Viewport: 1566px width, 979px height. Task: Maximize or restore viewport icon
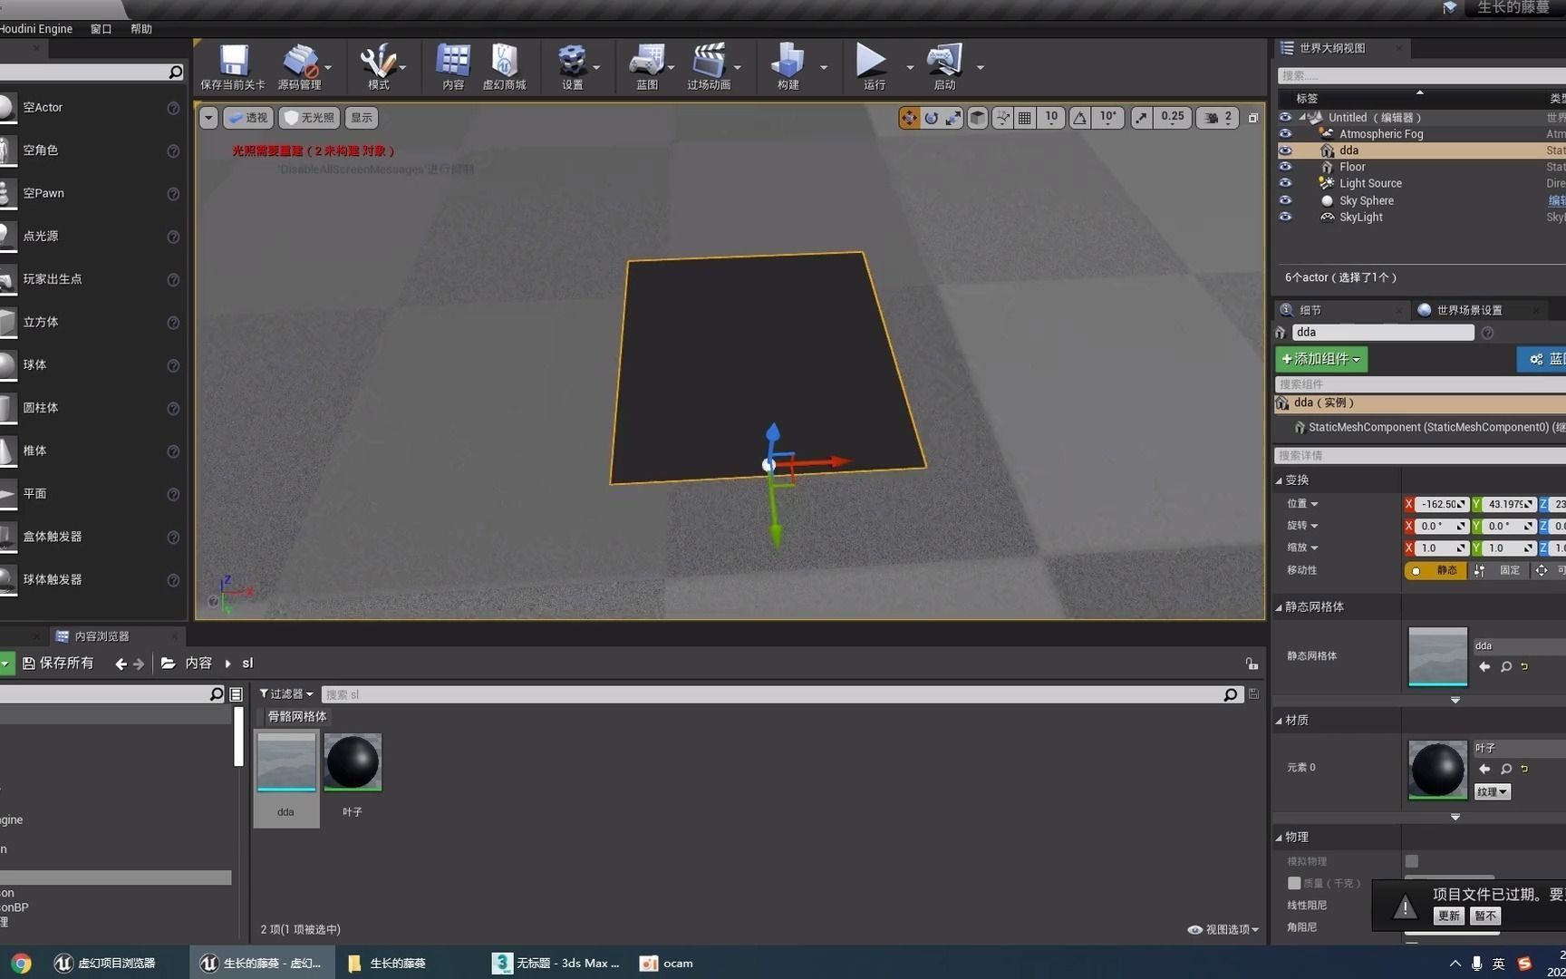click(1253, 118)
